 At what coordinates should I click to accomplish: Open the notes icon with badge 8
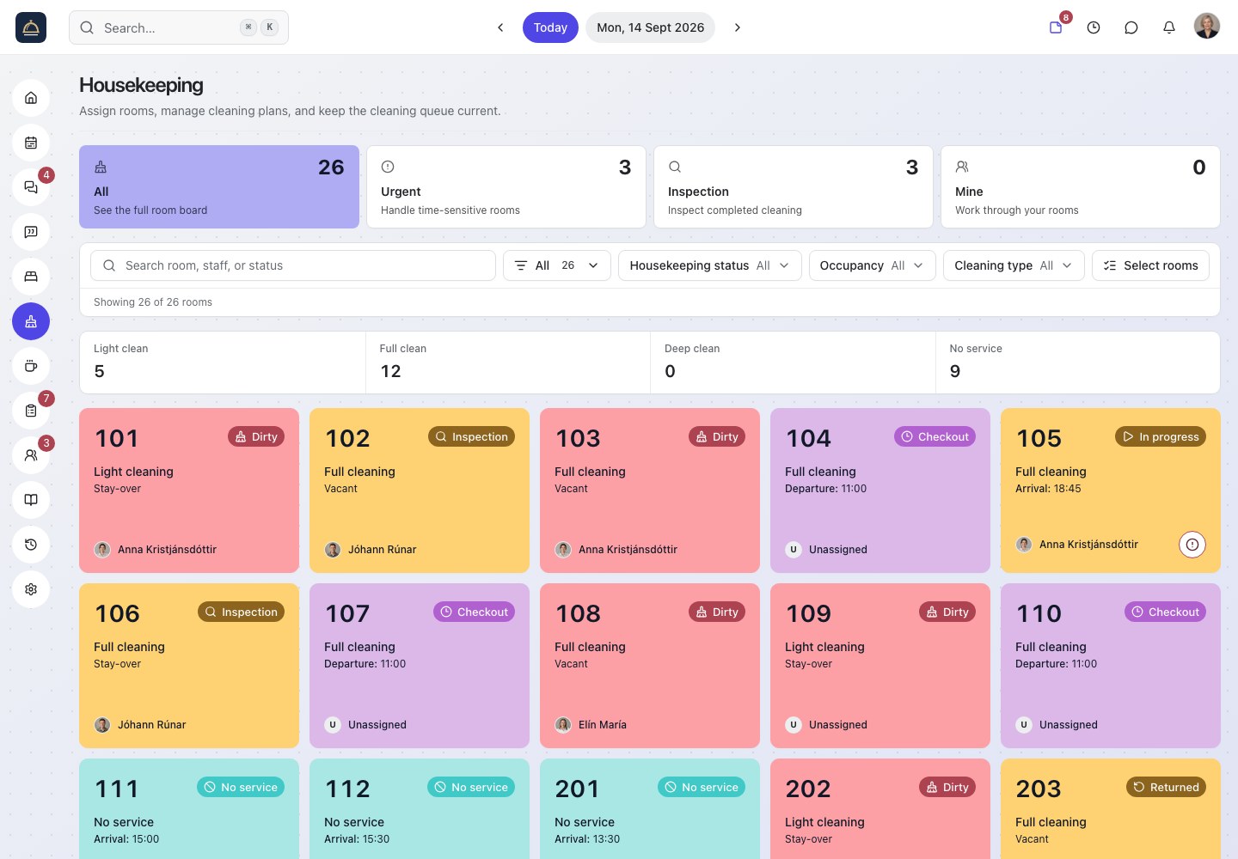tap(1056, 27)
